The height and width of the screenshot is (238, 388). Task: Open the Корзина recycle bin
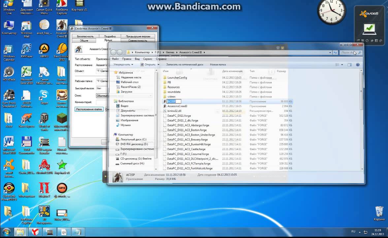coord(379,214)
